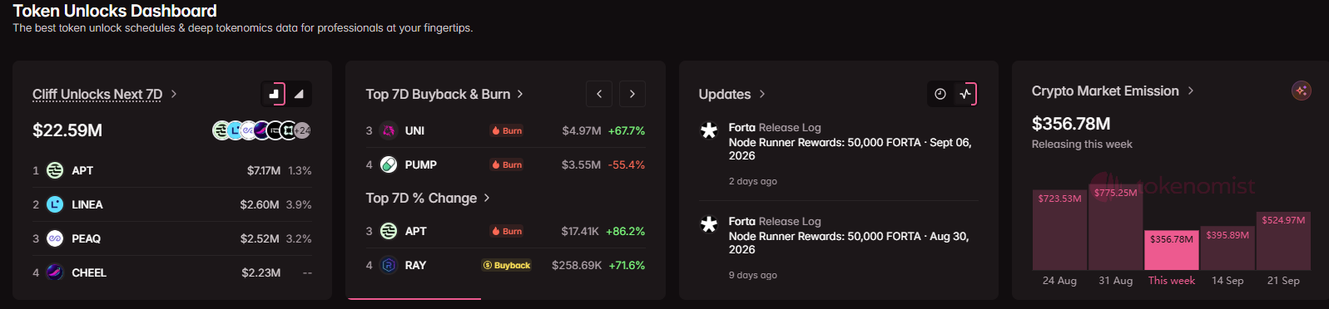This screenshot has width=1329, height=309.
Task: Click the PUMP token icon in Buyback & Burn
Action: (389, 164)
